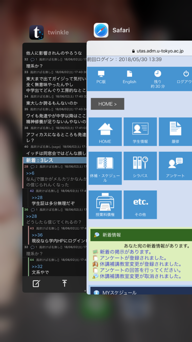Open the アンケートの回答を行ってください link
Viewport: 192px width, 342px height.
click(141, 270)
